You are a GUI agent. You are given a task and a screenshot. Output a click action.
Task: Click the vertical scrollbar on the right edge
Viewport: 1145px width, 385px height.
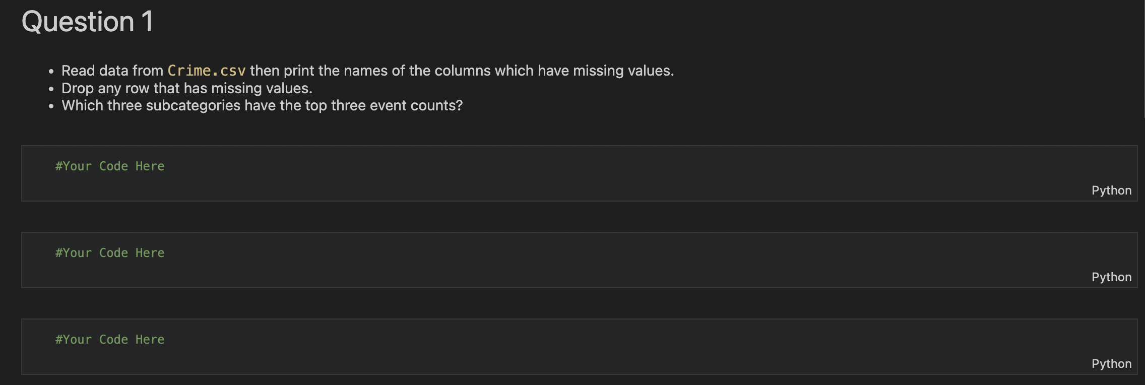pyautogui.click(x=1143, y=59)
